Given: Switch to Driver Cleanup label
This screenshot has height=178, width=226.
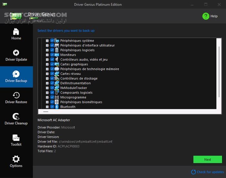Looking at the screenshot, I should click(x=16, y=123).
